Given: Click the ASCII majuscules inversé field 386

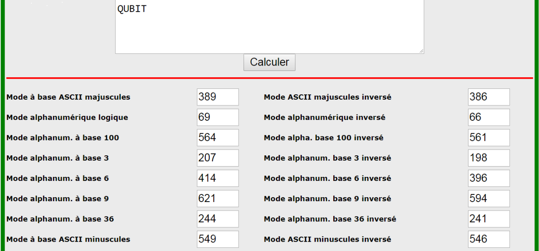Looking at the screenshot, I should pyautogui.click(x=488, y=97).
